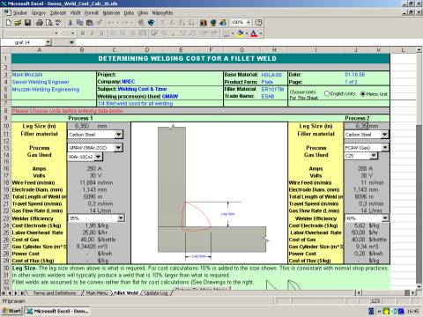Click the Paste clipboard icon
This screenshot has width=423, height=317.
tap(90, 23)
